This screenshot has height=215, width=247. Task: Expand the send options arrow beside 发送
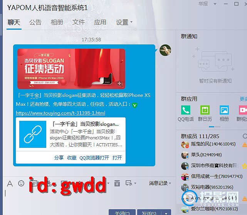click(x=166, y=213)
